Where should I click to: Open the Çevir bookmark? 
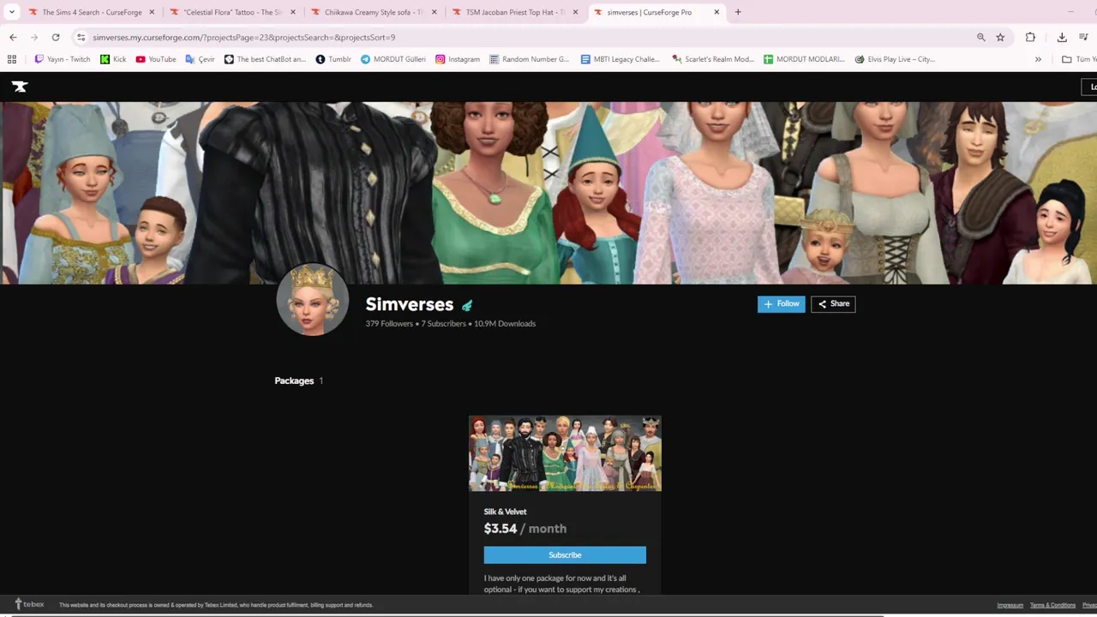[x=201, y=59]
